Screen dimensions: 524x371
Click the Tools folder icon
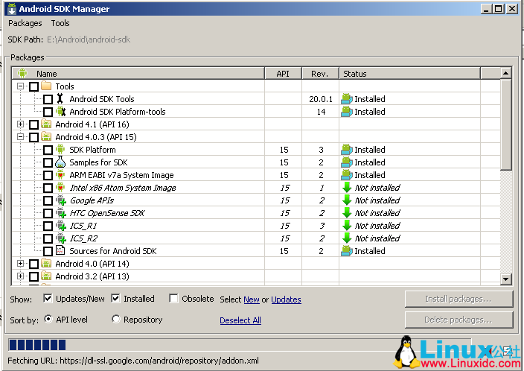coord(46,86)
